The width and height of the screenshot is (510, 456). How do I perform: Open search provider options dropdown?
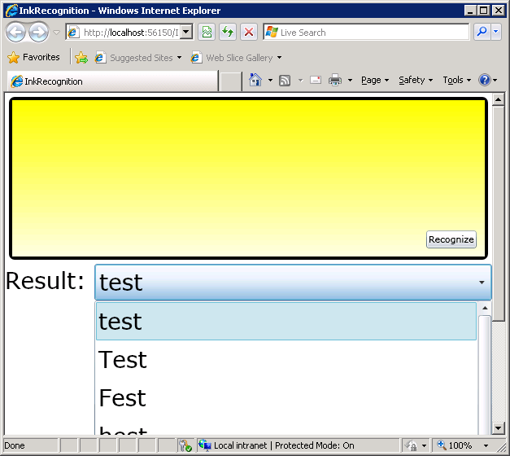[x=495, y=33]
